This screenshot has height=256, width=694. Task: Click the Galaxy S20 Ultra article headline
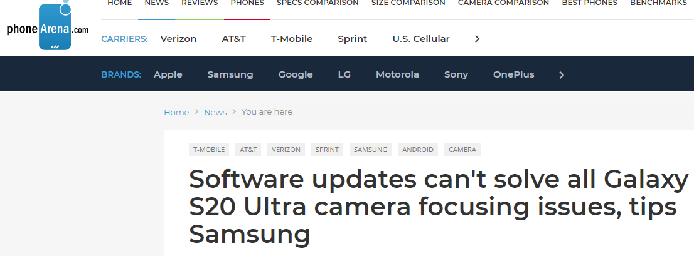[438, 207]
